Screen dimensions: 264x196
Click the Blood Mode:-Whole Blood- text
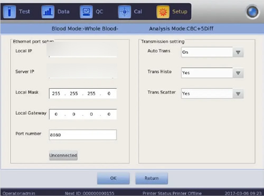coord(85,29)
